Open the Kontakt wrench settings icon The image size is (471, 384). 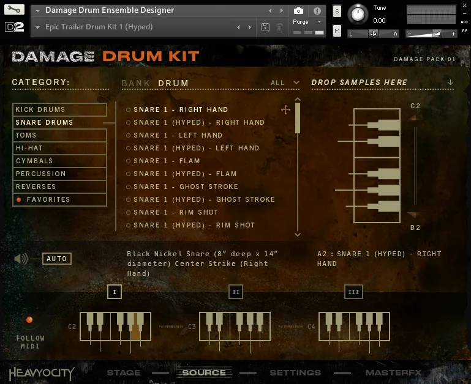coord(14,10)
